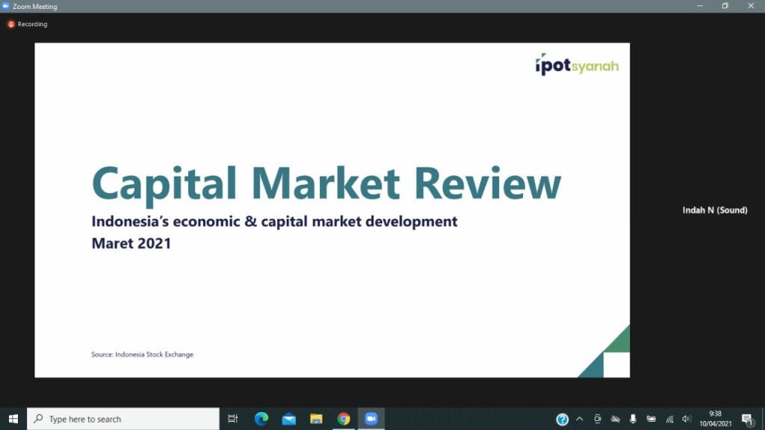Screen dimensions: 765x430
Task: Click the Task View icon
Action: tap(233, 419)
